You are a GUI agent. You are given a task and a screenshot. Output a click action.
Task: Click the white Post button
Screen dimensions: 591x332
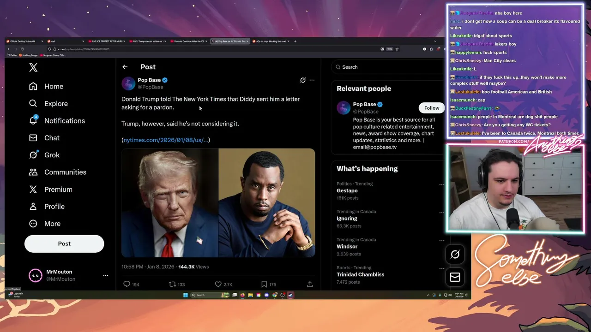click(64, 243)
